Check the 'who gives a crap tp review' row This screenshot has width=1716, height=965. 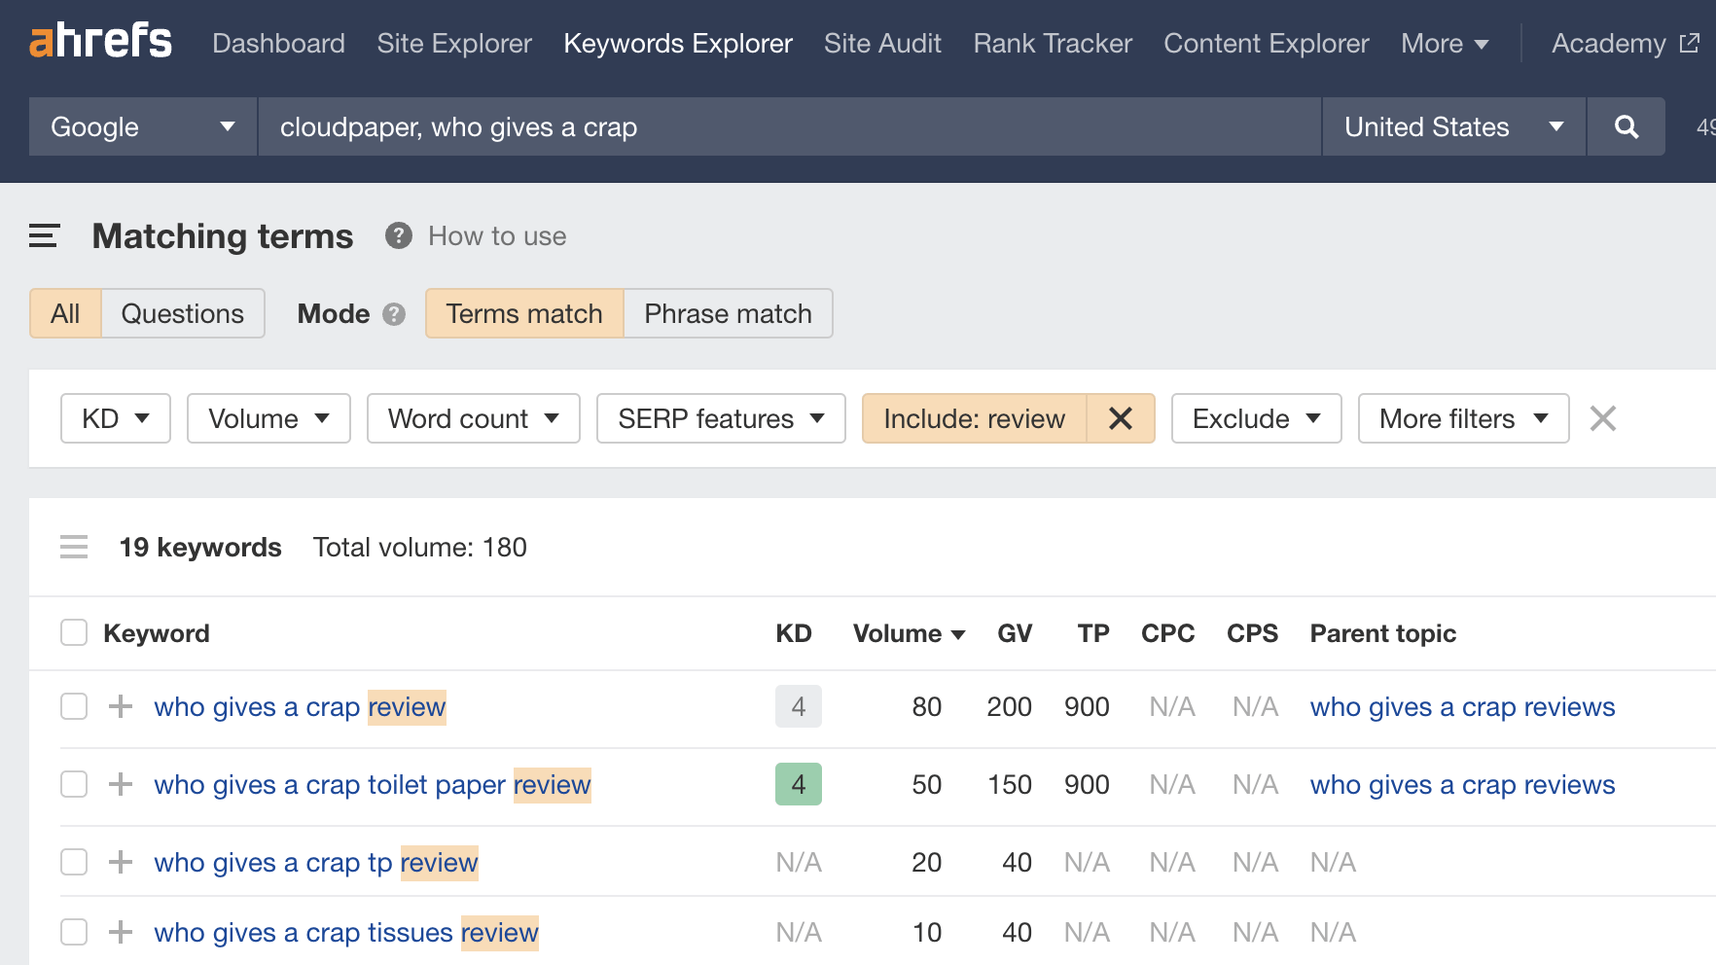[73, 862]
